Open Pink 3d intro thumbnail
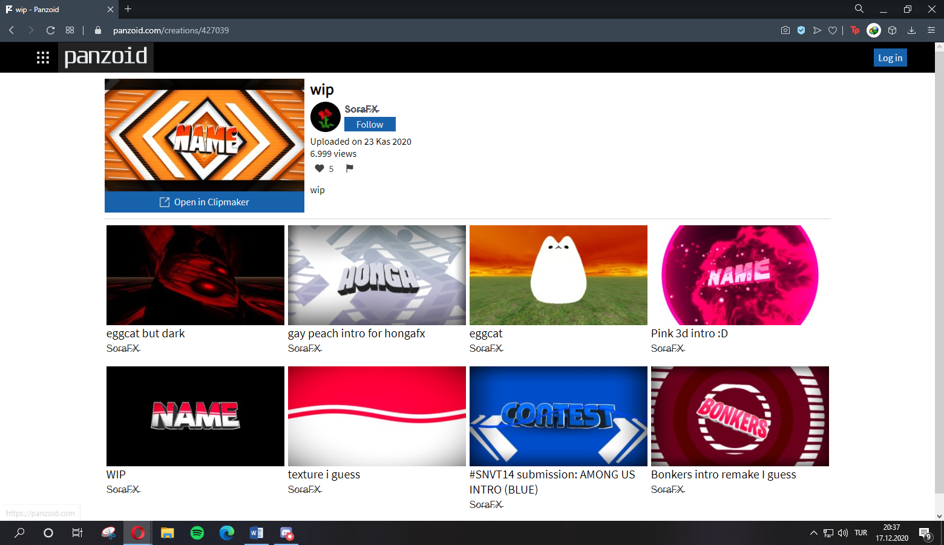The width and height of the screenshot is (944, 545). click(740, 275)
